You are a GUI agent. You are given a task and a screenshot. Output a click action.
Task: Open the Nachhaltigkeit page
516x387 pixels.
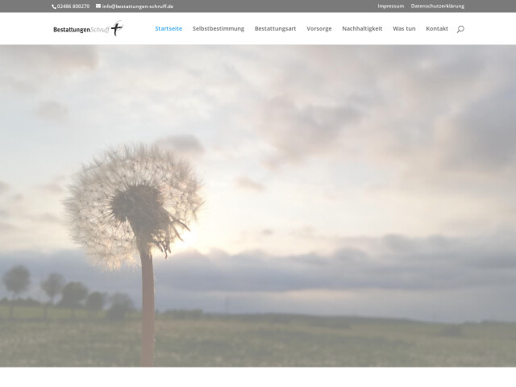[x=362, y=29]
